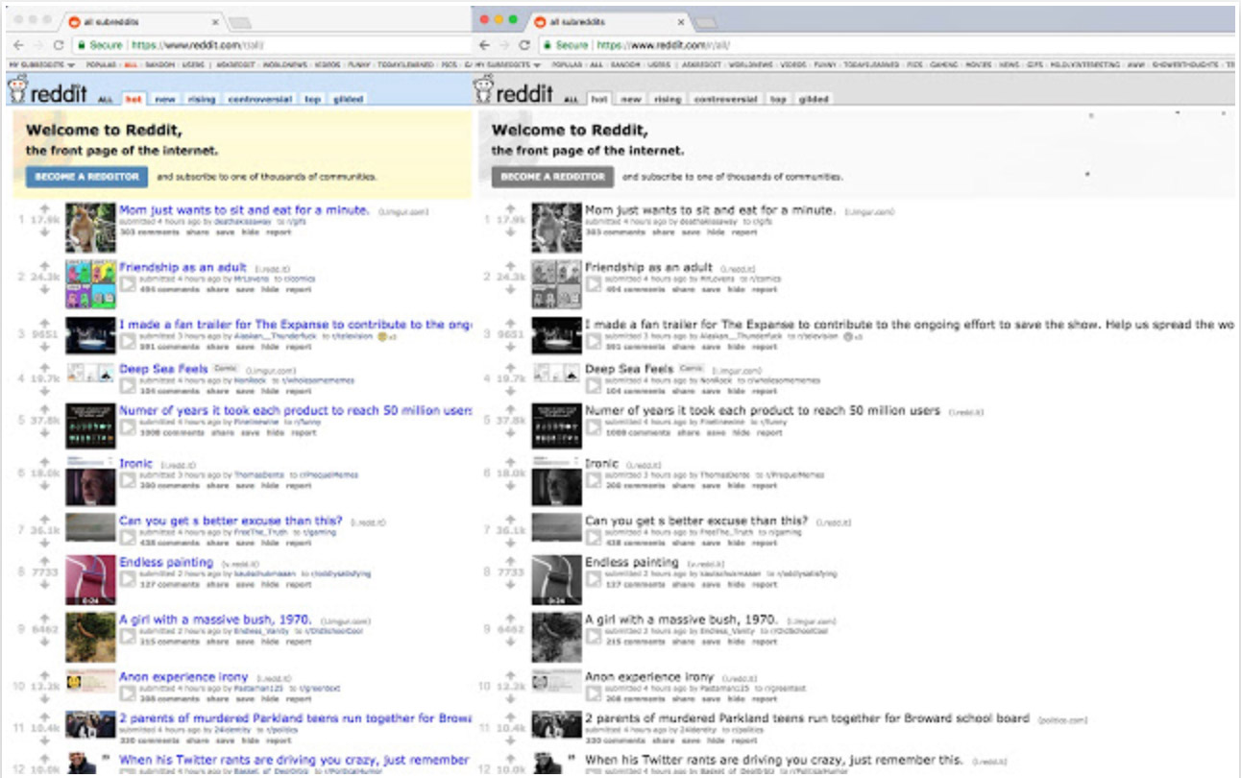
Task: Open 'A girl with a massive bush' thumbnail, left window
Action: click(90, 638)
